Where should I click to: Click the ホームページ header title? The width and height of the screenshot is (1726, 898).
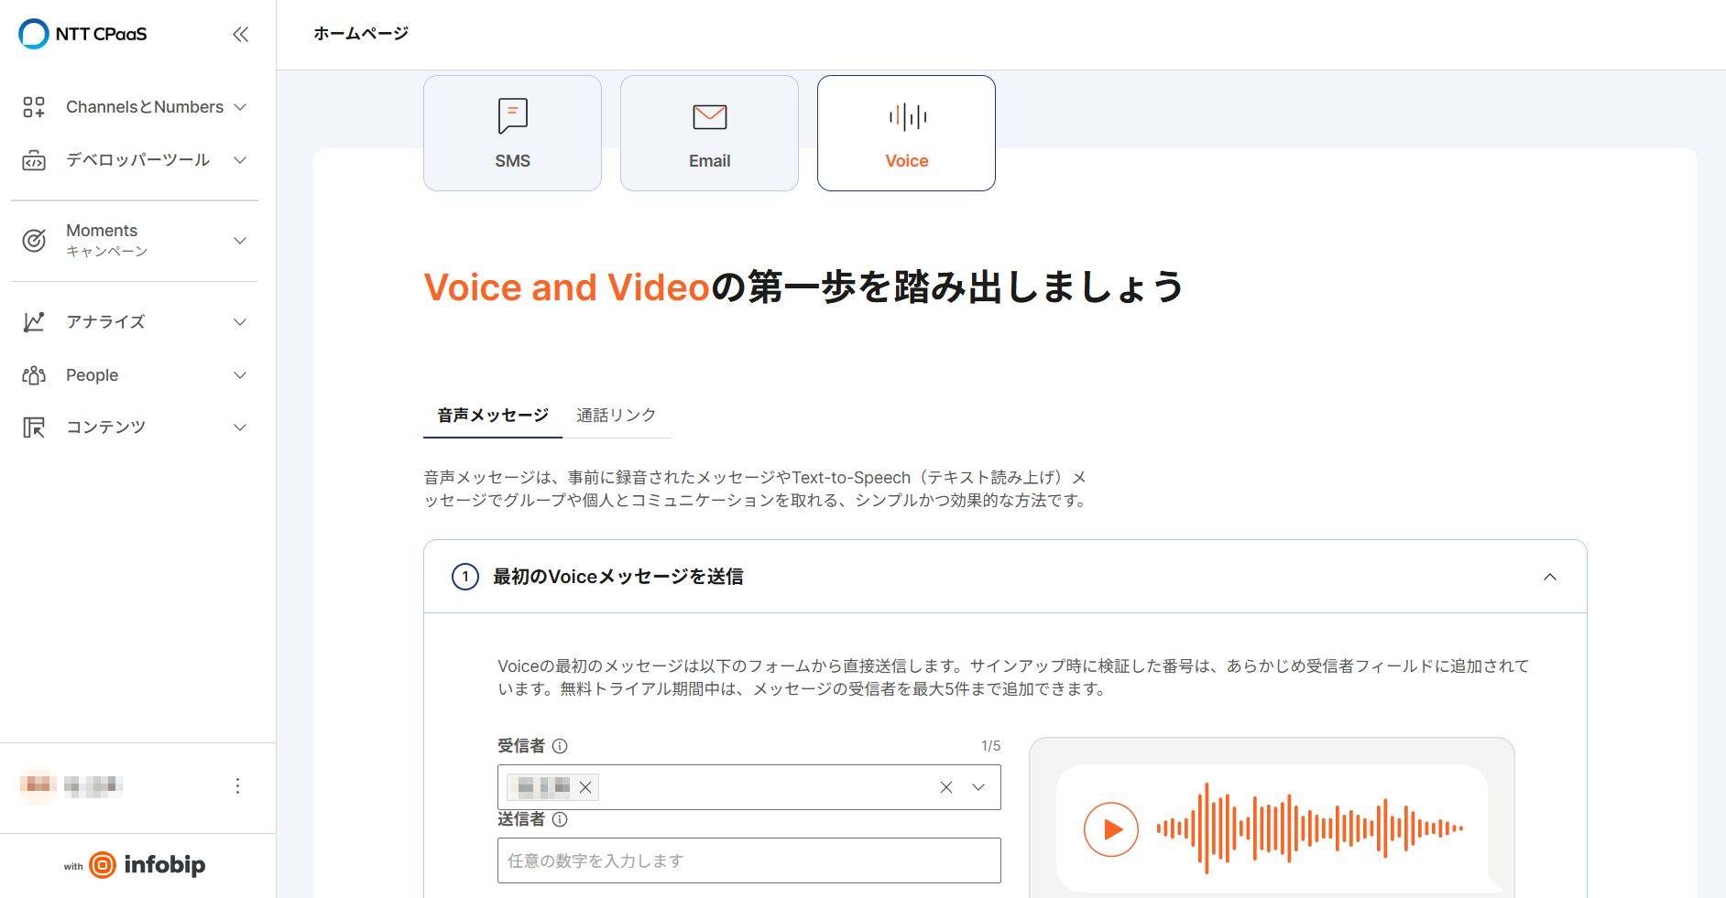[x=361, y=34]
